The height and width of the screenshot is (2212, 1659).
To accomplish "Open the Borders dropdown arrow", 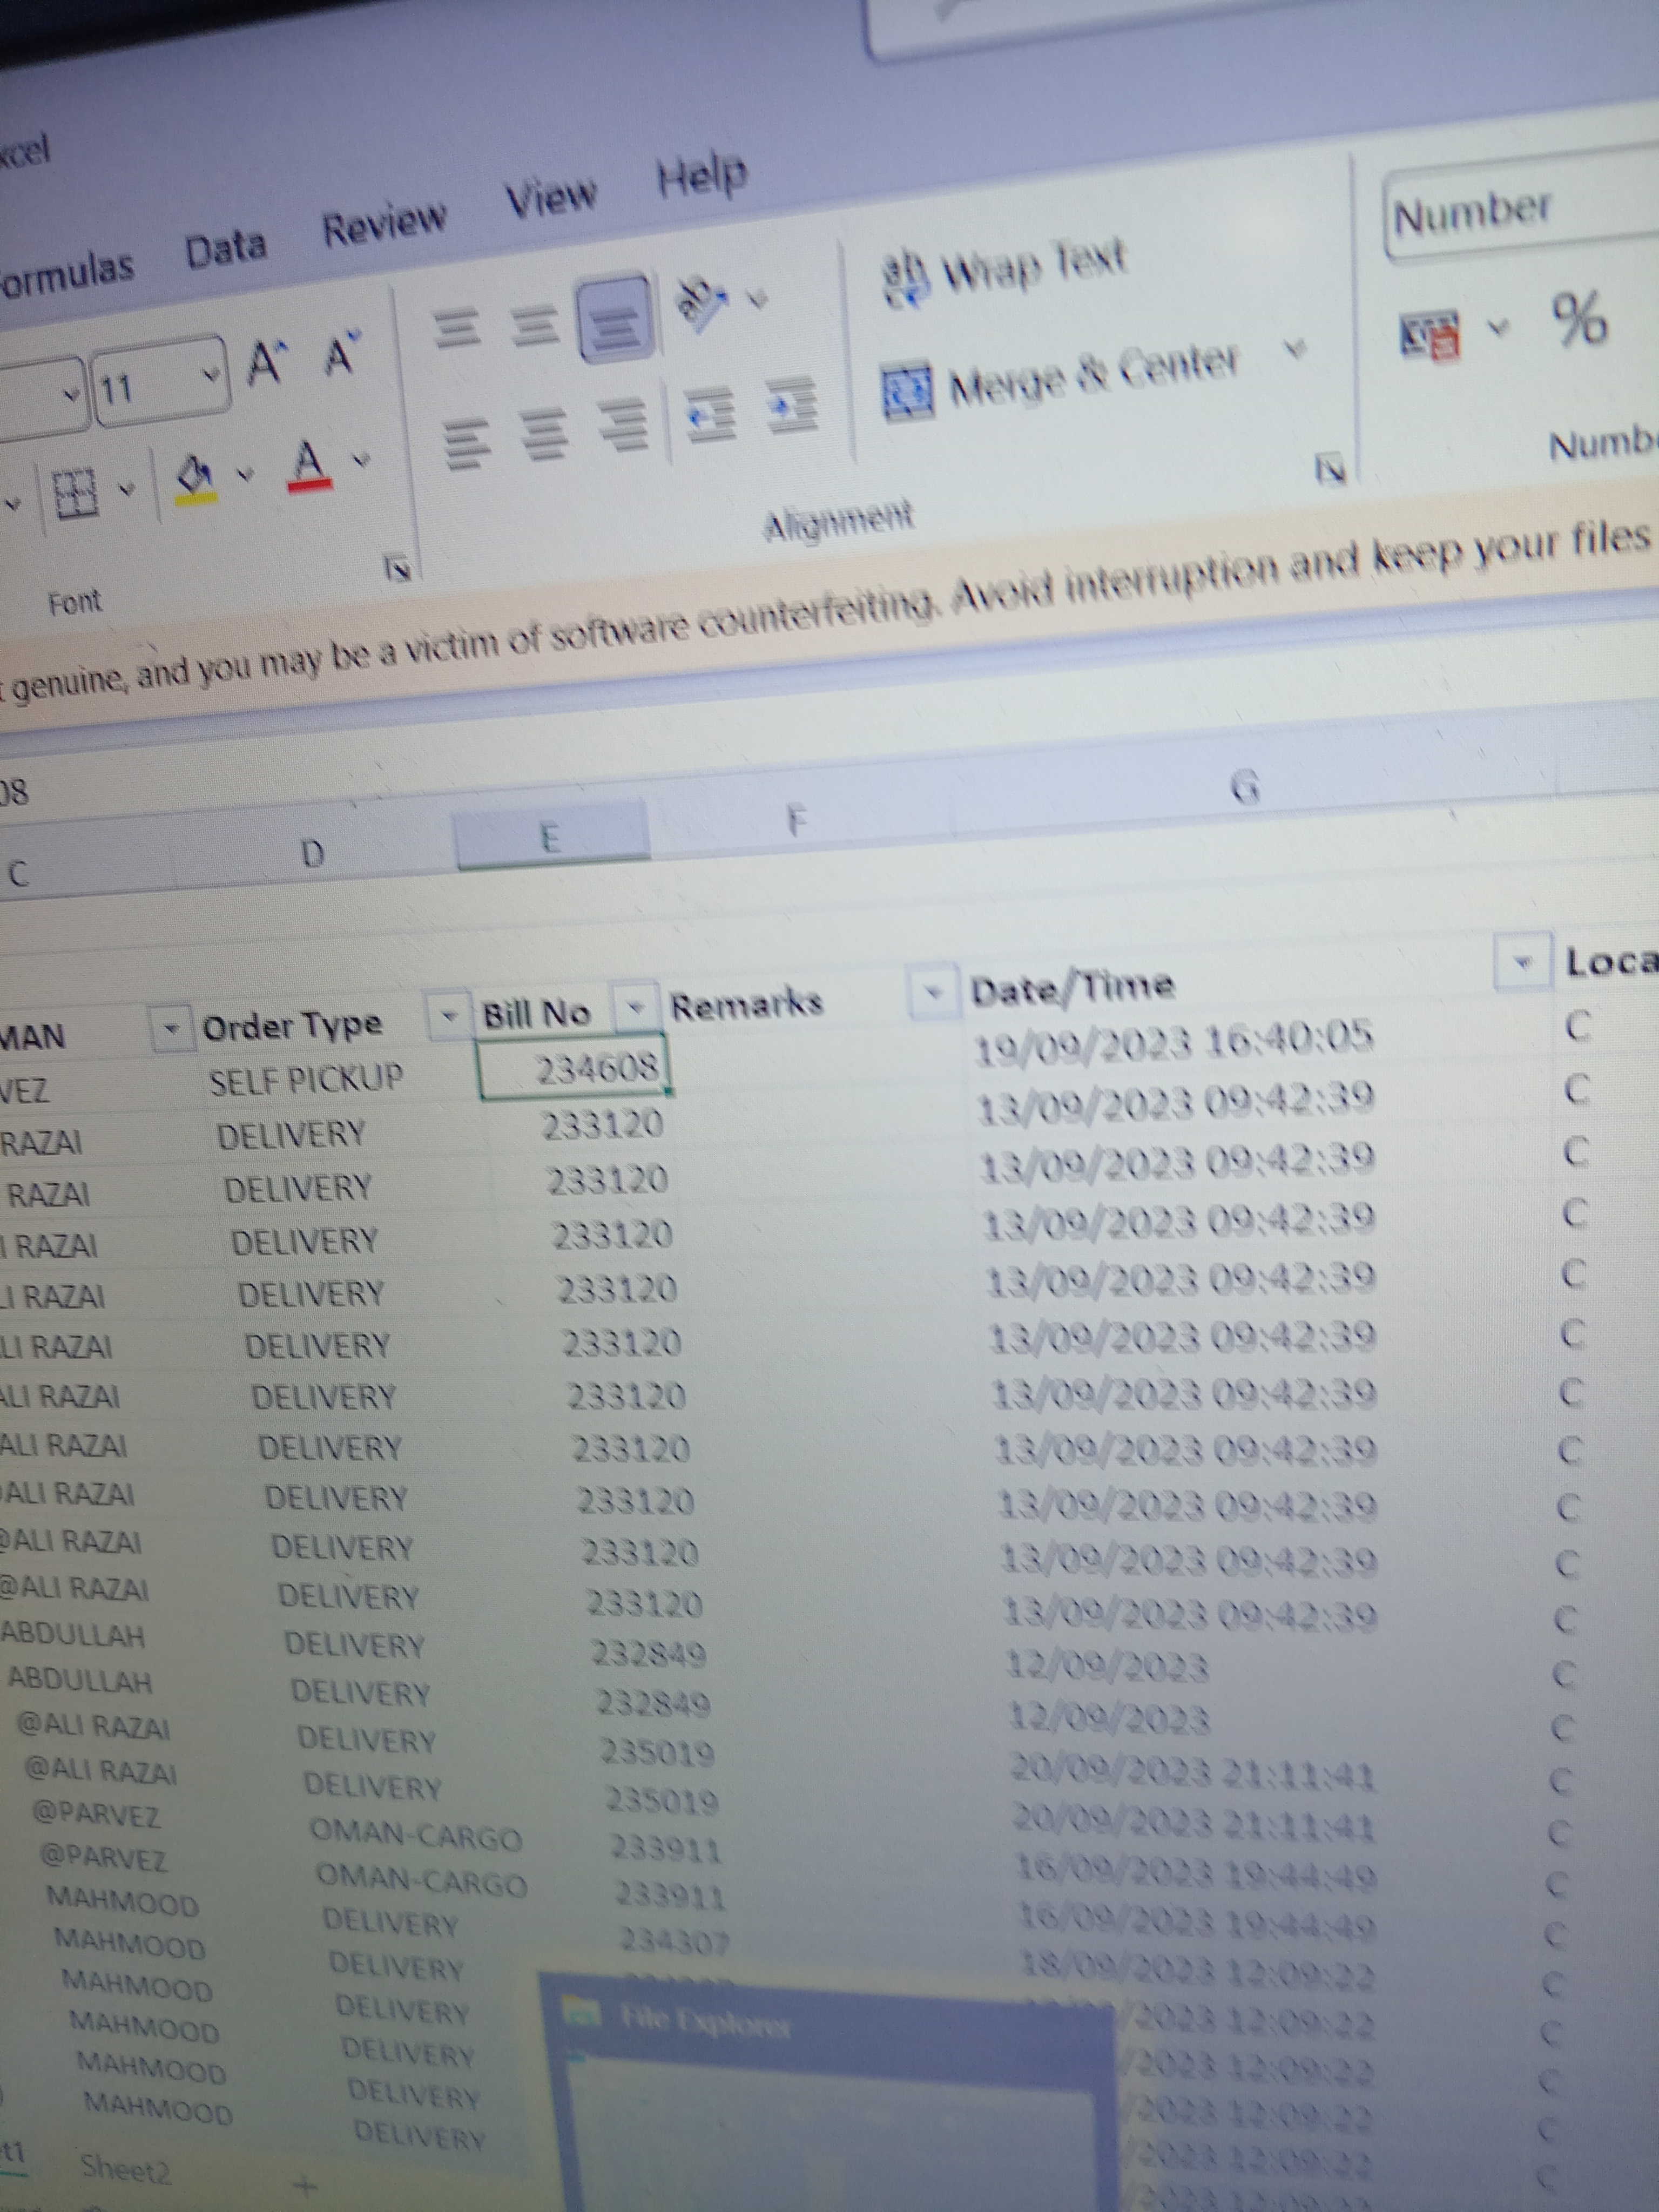I will [x=127, y=489].
